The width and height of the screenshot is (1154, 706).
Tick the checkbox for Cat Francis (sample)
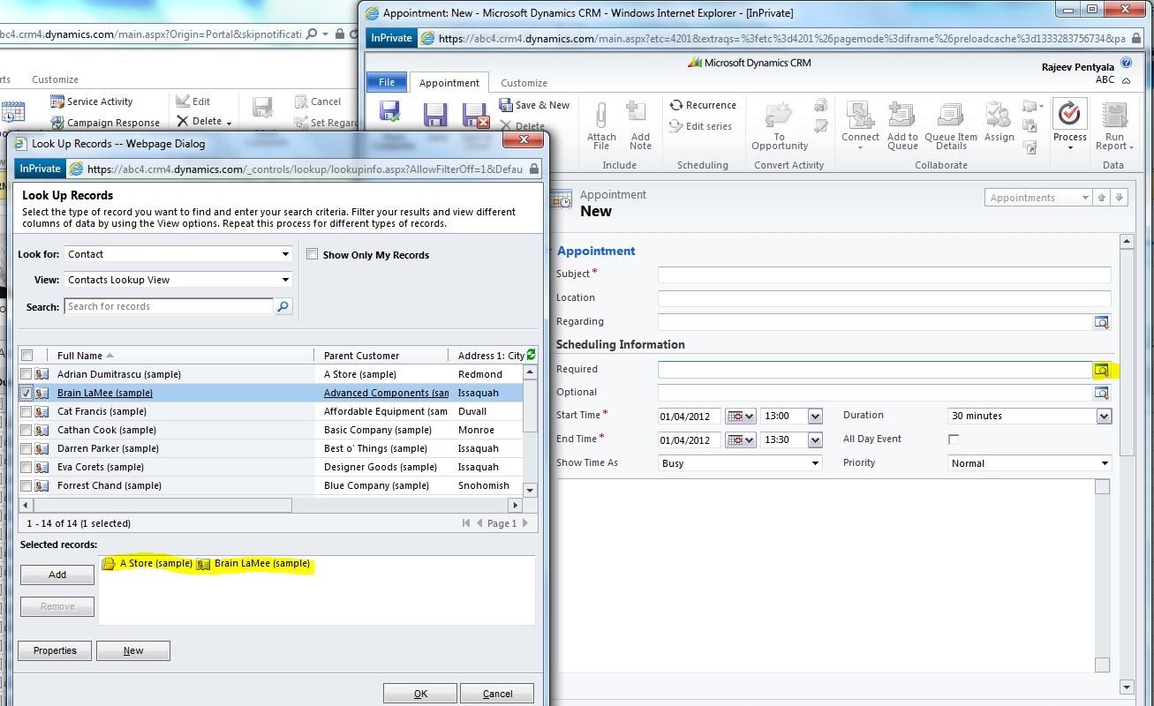(26, 411)
